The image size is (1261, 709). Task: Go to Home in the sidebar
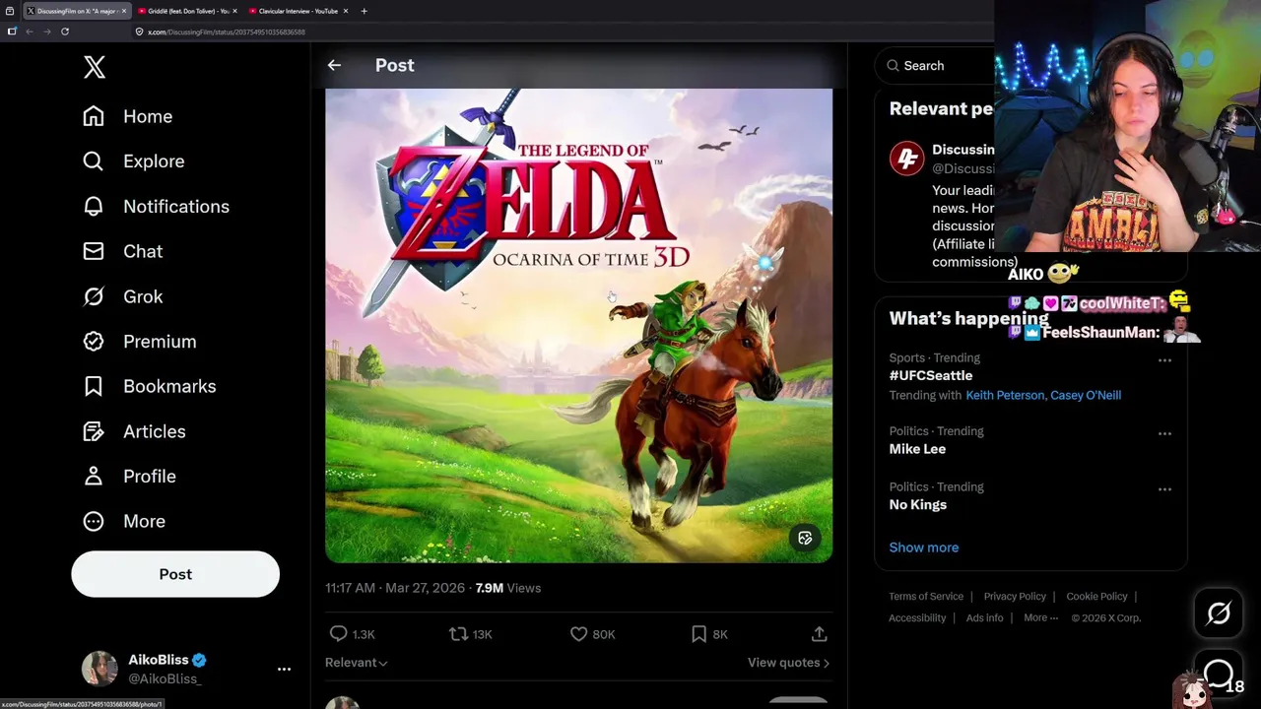tap(127, 116)
